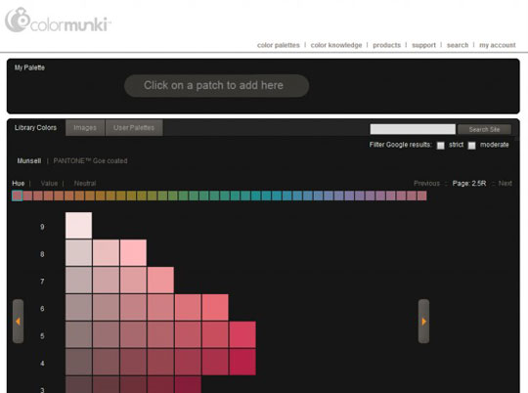This screenshot has width=528, height=393.
Task: Open the products menu link
Action: [x=386, y=45]
